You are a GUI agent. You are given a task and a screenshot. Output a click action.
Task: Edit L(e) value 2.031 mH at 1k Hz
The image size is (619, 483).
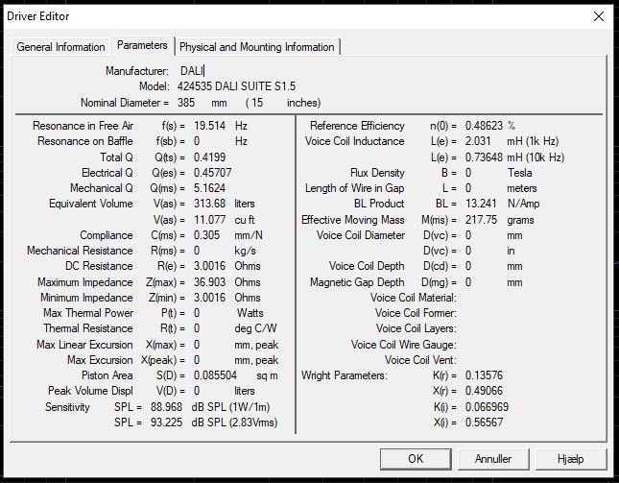[478, 141]
